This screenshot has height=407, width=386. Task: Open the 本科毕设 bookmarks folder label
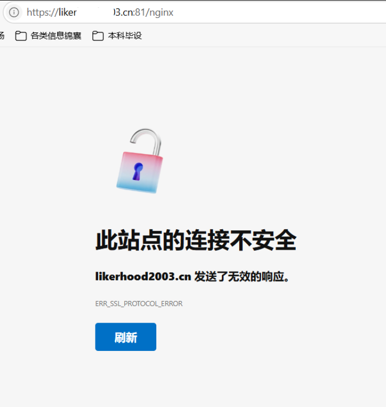tap(125, 36)
